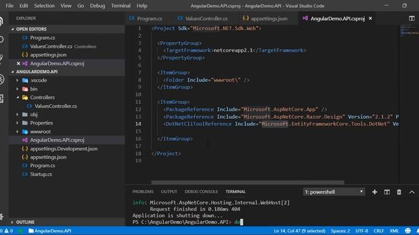This screenshot has width=419, height=235.
Task: Expand the wwwroot folder
Action: pos(67,131)
